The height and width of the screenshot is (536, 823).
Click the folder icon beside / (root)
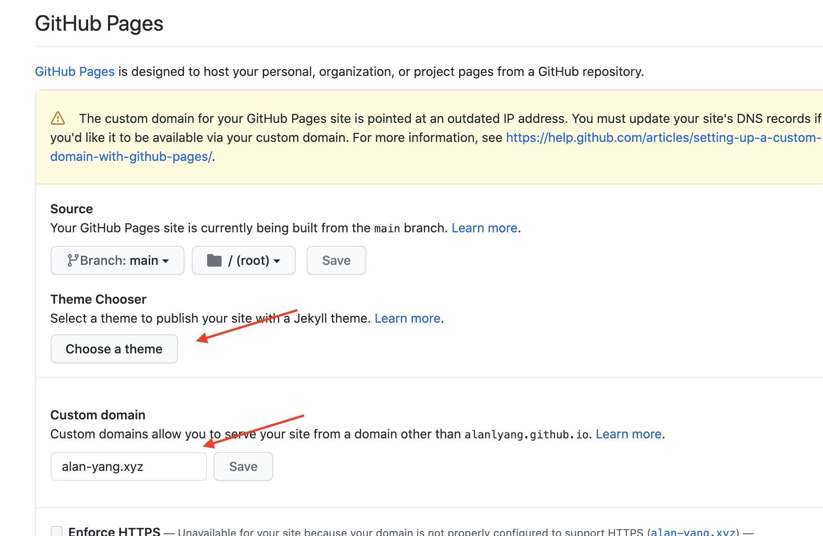214,260
